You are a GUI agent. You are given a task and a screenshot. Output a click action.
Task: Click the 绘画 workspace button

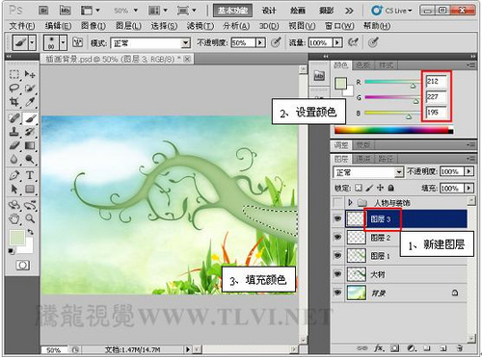click(x=298, y=11)
